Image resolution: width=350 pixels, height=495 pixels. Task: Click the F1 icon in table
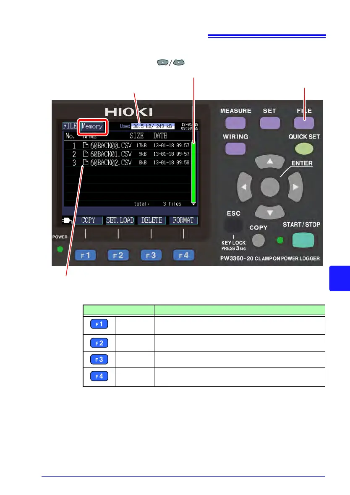point(99,324)
